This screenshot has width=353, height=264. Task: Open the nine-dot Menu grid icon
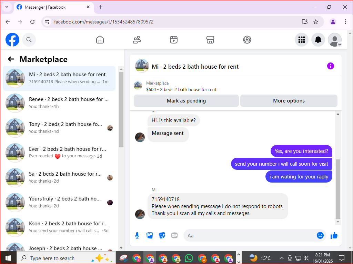302,40
